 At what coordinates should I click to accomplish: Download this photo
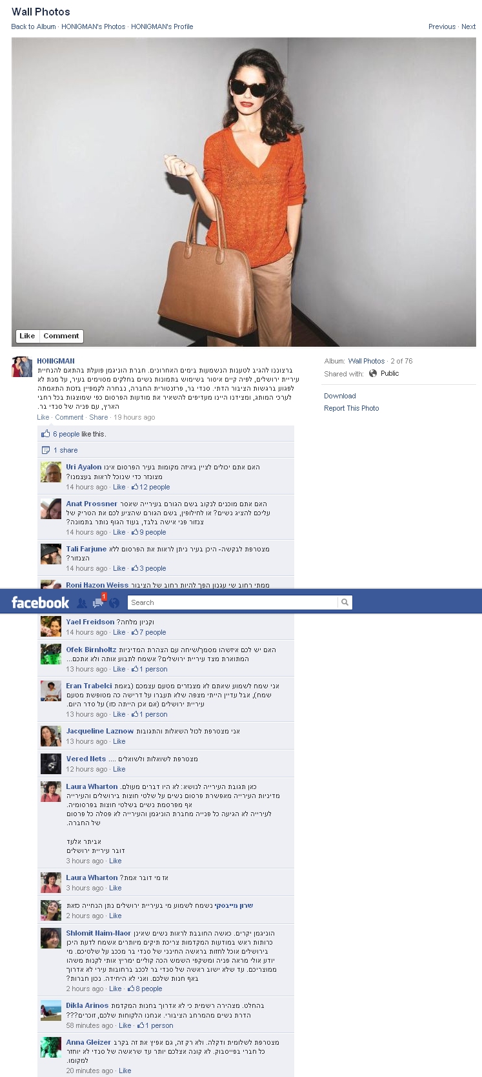tap(340, 396)
